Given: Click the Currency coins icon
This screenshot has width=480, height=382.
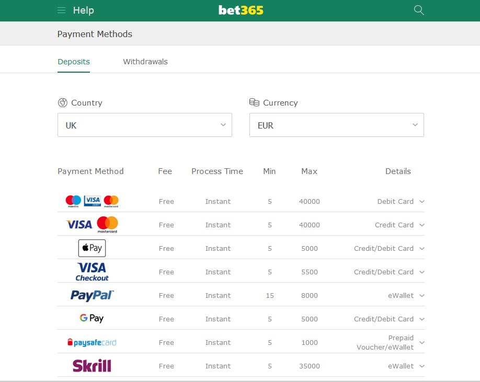Looking at the screenshot, I should 254,102.
